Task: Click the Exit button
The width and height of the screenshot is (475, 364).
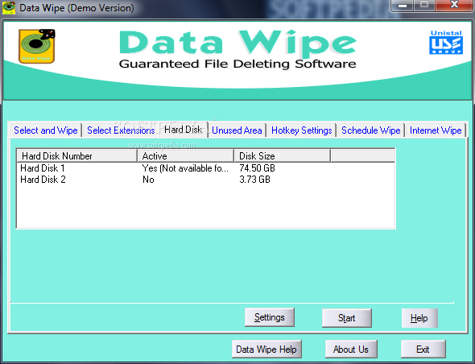Action: tap(423, 350)
